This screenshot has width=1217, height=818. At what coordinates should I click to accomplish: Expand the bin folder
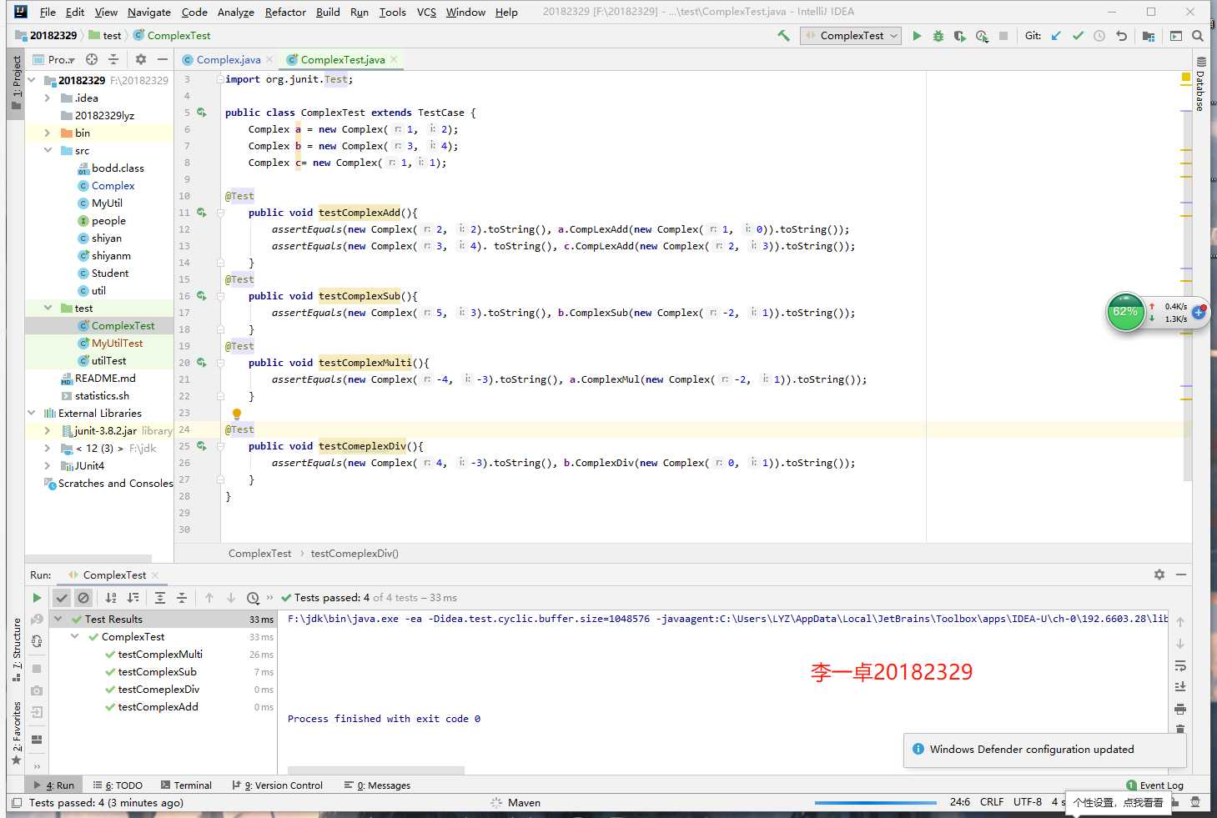coord(48,133)
